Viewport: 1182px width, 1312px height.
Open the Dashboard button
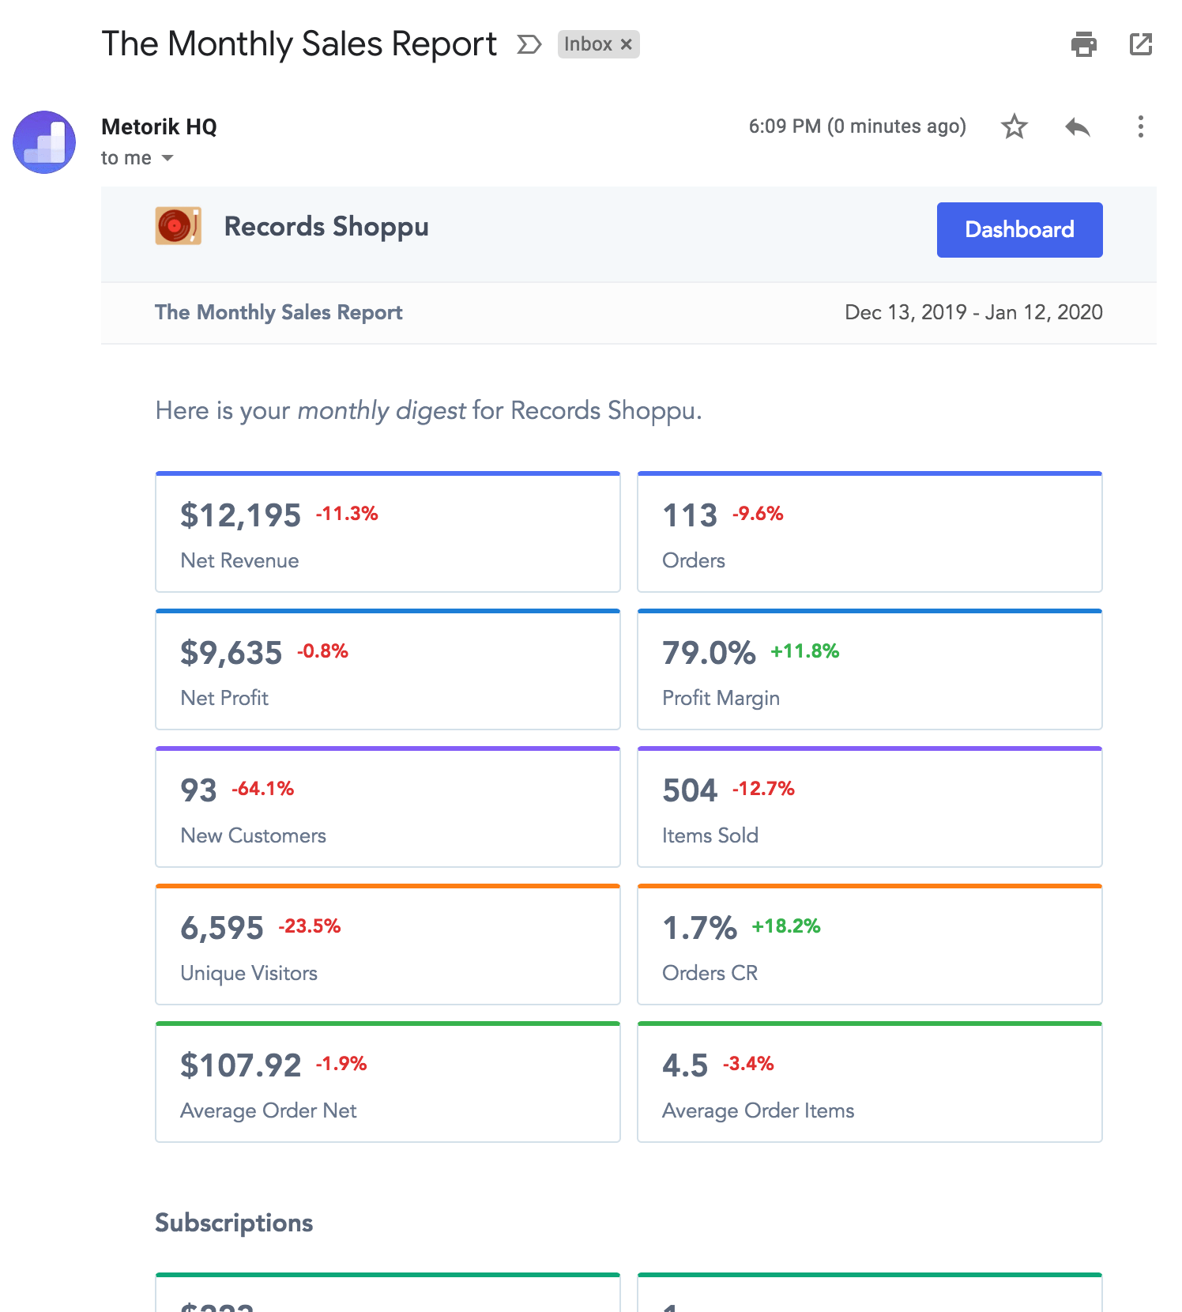pyautogui.click(x=1019, y=230)
